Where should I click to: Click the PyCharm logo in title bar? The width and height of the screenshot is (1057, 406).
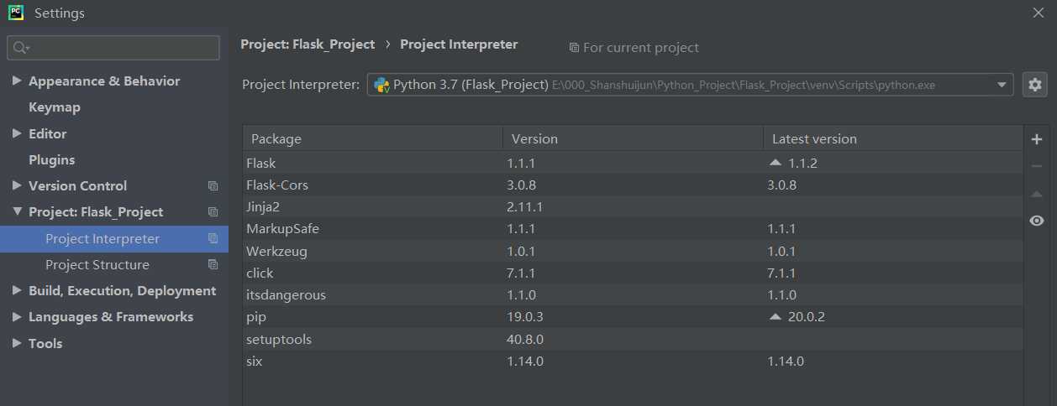click(x=16, y=13)
